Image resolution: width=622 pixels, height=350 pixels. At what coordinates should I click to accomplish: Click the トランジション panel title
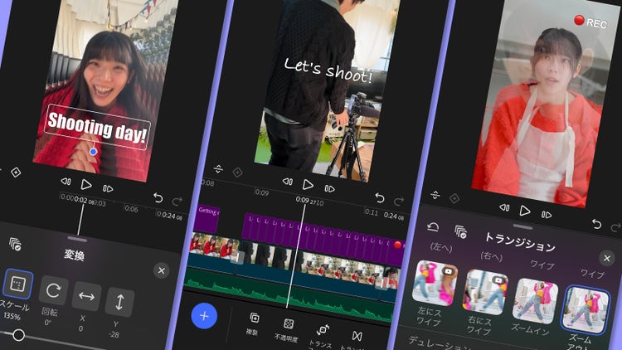click(x=520, y=242)
